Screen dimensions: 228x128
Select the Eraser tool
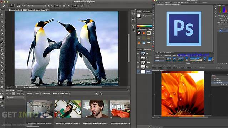click(2, 54)
